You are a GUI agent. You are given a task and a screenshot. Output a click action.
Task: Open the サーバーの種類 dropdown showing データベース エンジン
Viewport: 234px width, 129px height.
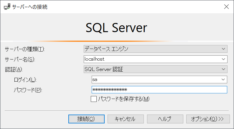click(155, 49)
